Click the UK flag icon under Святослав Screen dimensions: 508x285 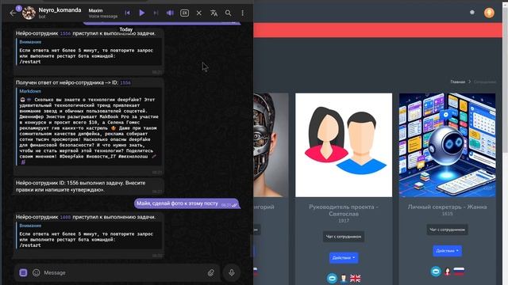click(x=355, y=278)
